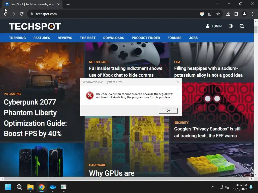Reload the TechSpot page
Viewport: 258px width, 193px height.
tap(22, 14)
